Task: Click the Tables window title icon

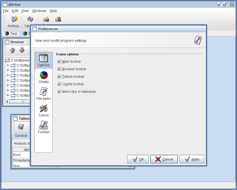Action: pyautogui.click(x=15, y=118)
